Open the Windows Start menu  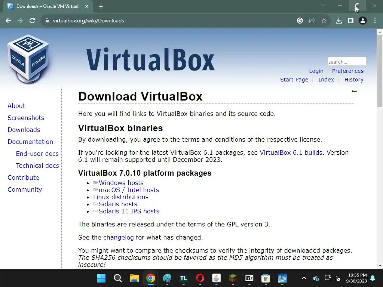click(101, 278)
